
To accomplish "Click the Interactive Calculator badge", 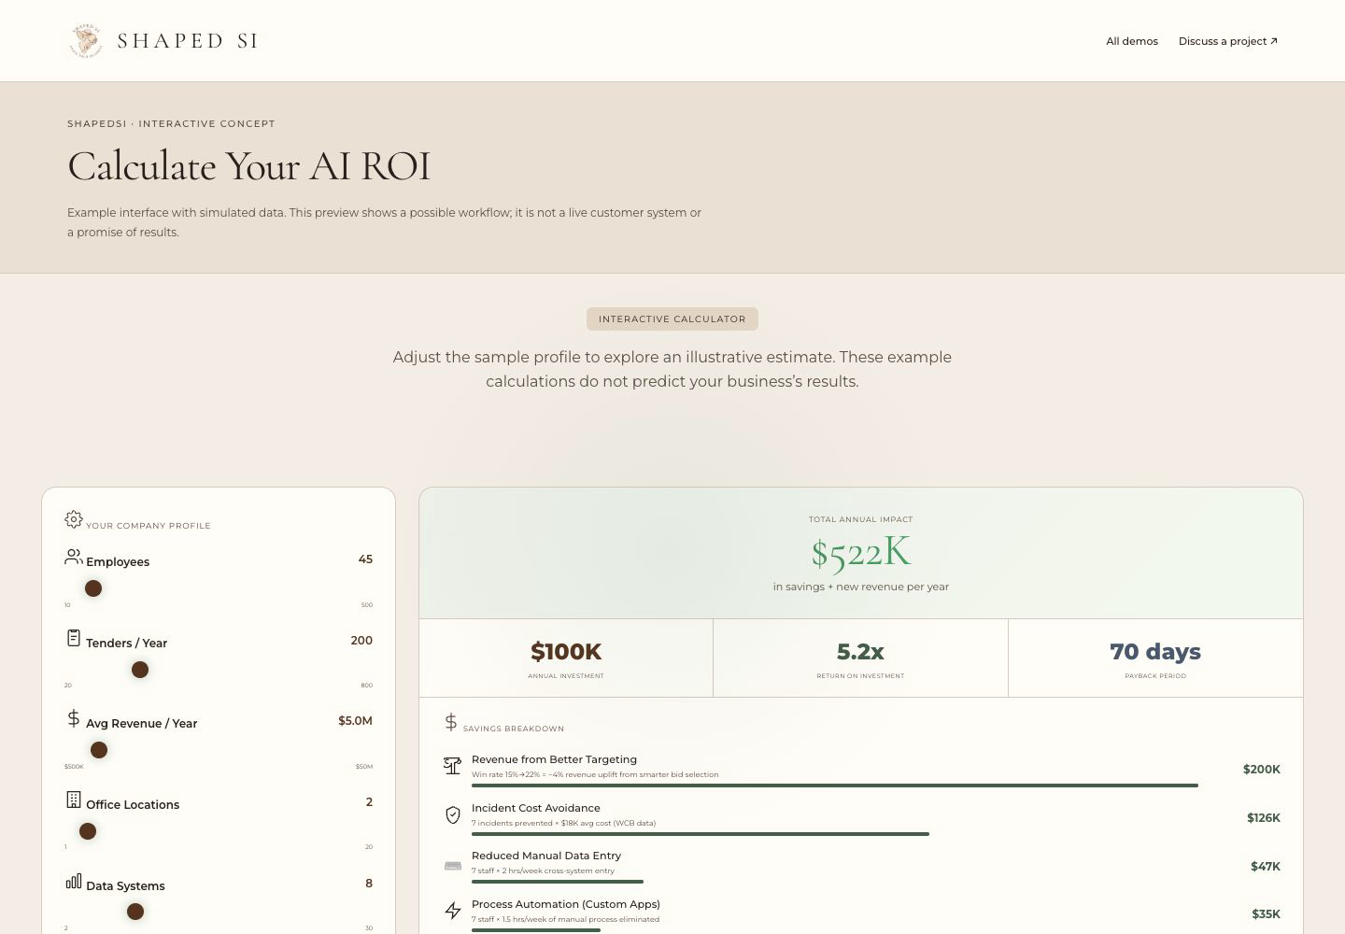I will (672, 319).
